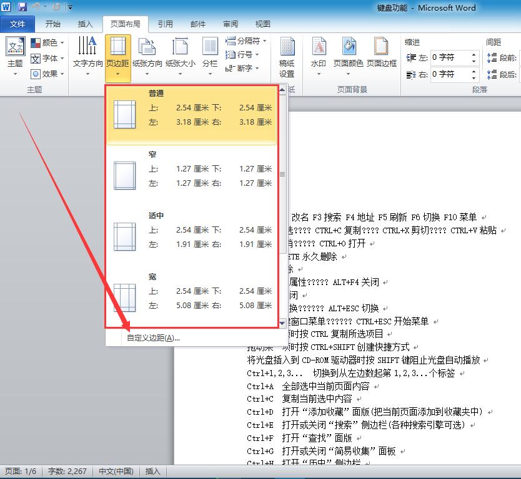Screen dimensions: 521x479
Task: Select the Moderate (适中) margin preset
Action: [191, 237]
